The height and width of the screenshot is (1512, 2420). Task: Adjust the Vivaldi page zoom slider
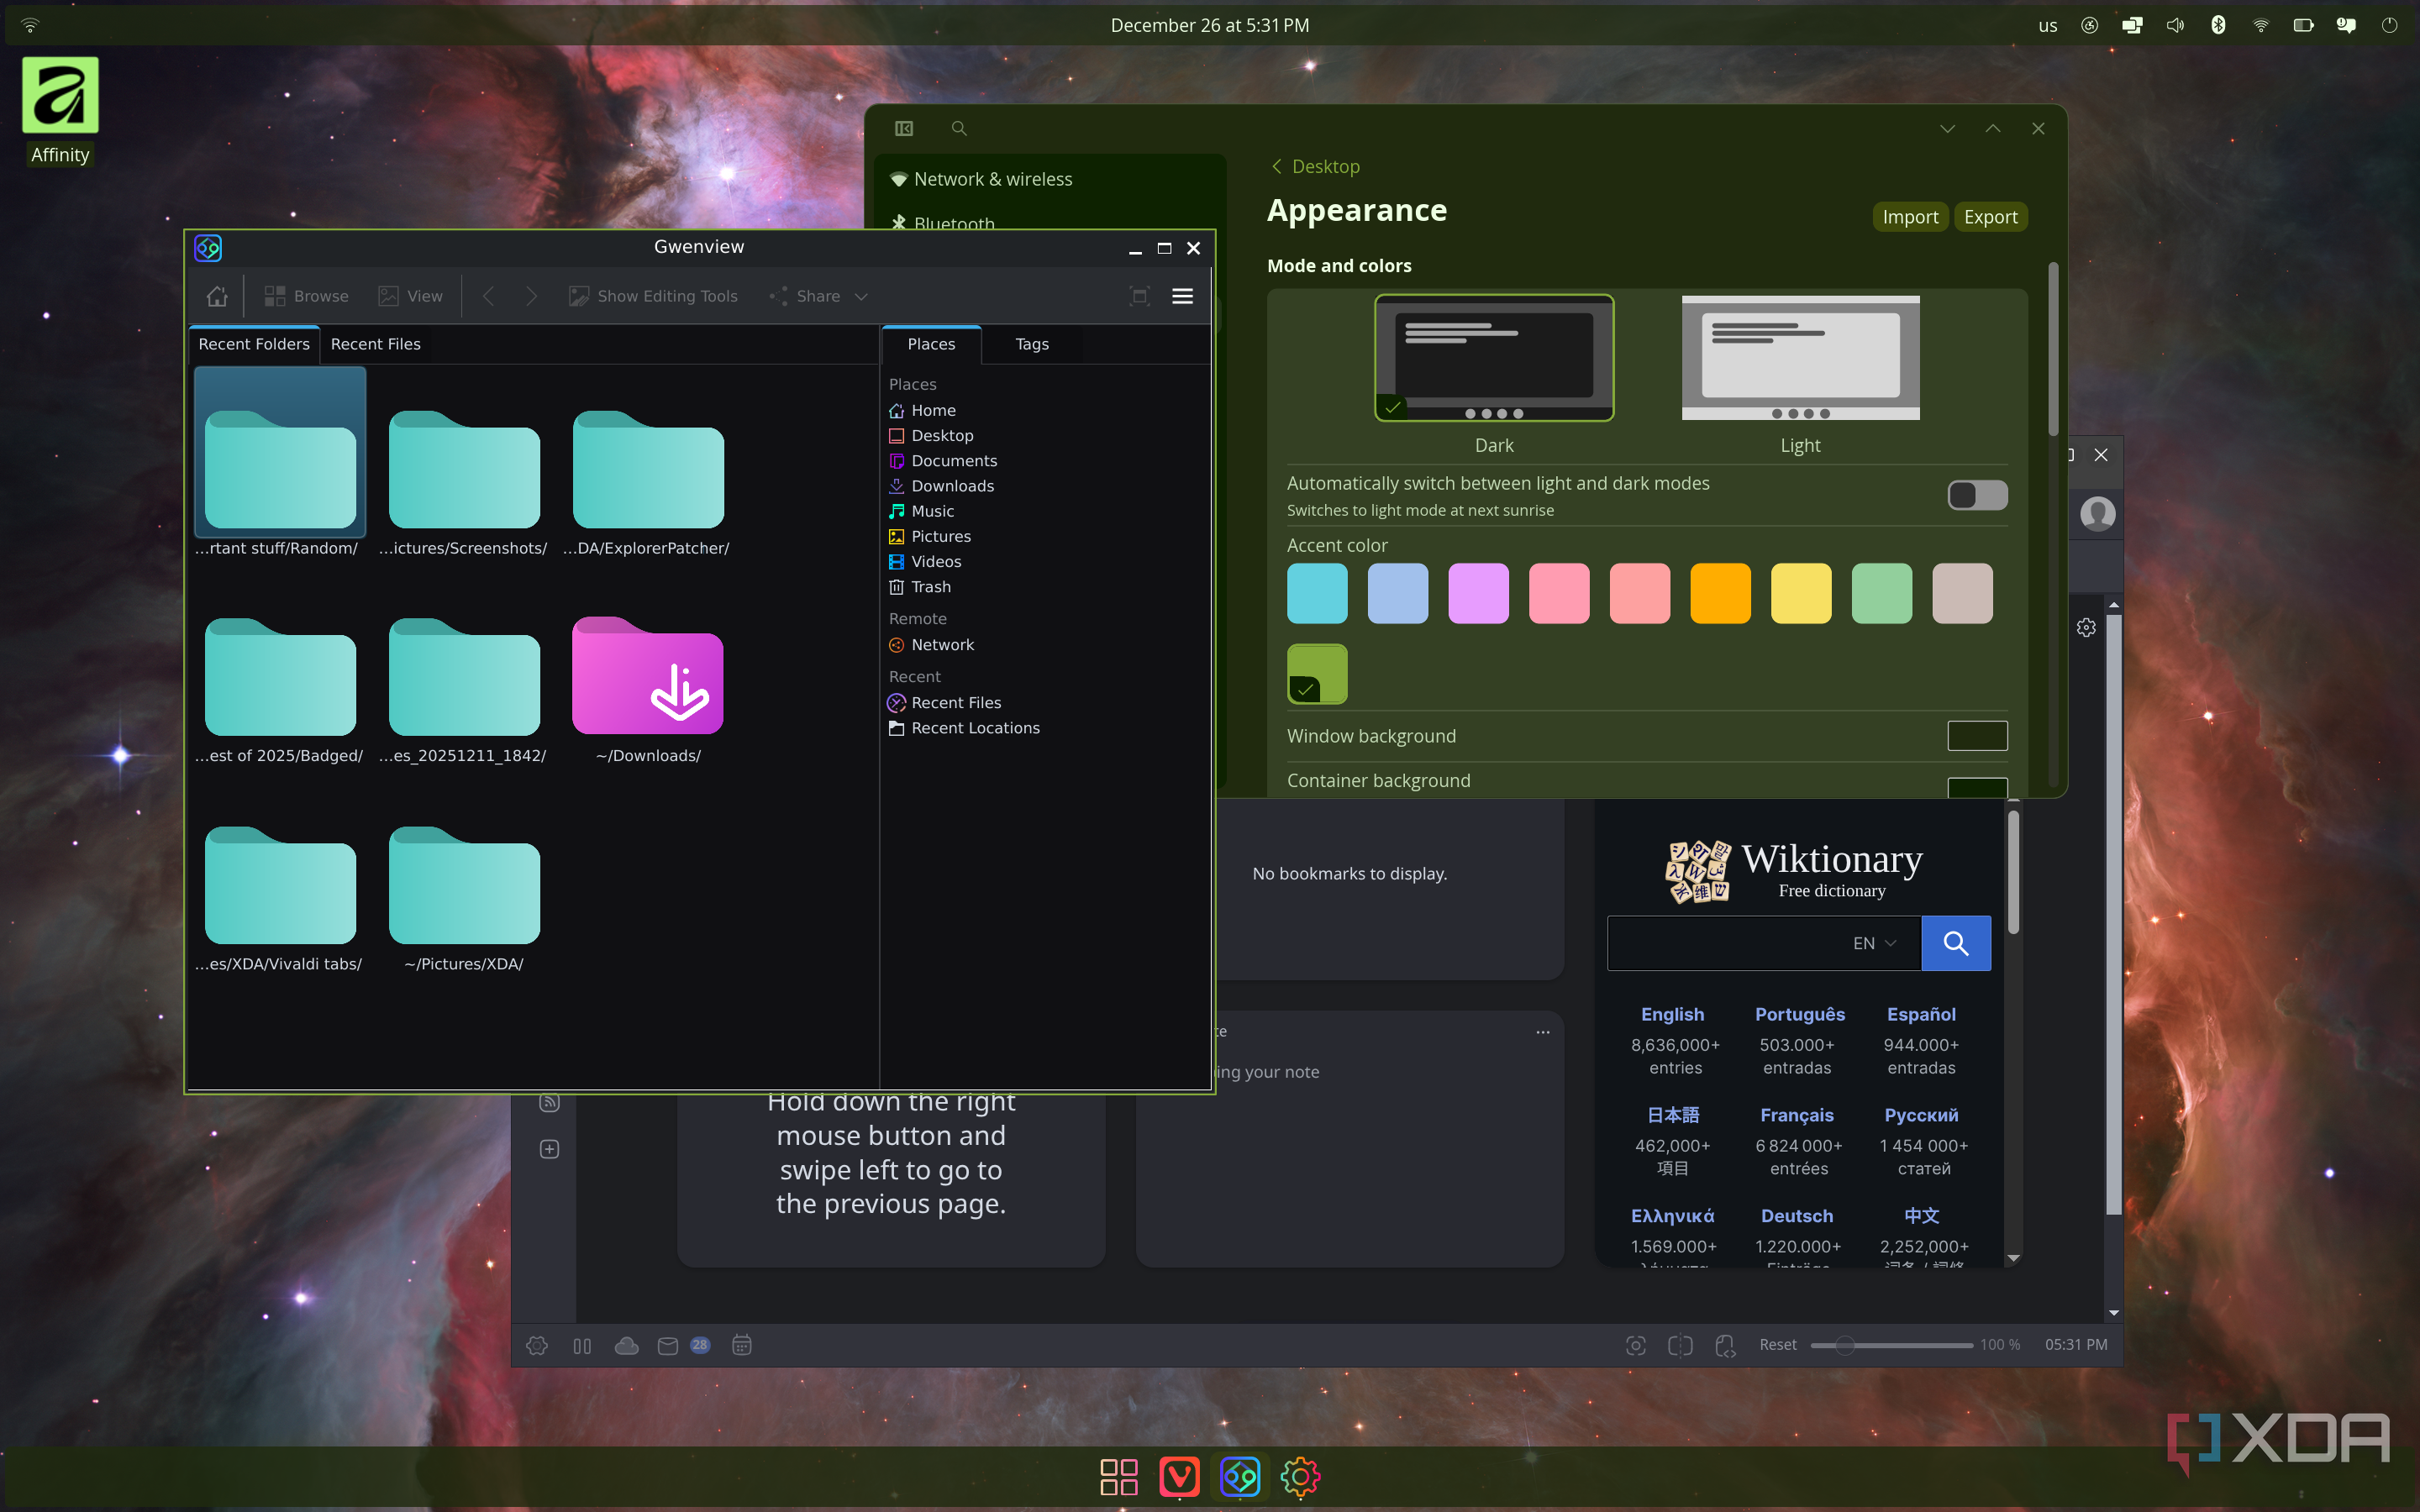point(1891,1346)
